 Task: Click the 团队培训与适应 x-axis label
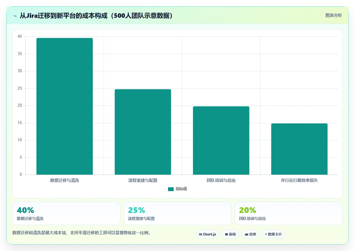point(221,180)
